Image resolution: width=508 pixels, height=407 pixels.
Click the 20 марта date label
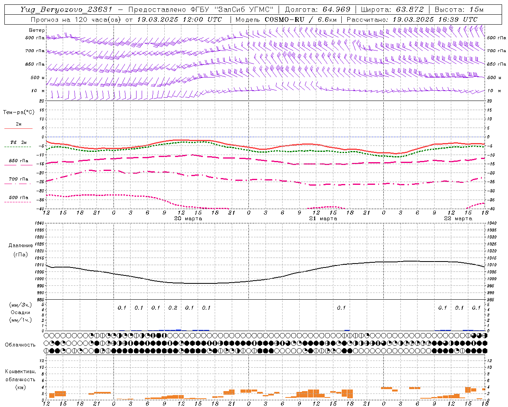(x=188, y=219)
